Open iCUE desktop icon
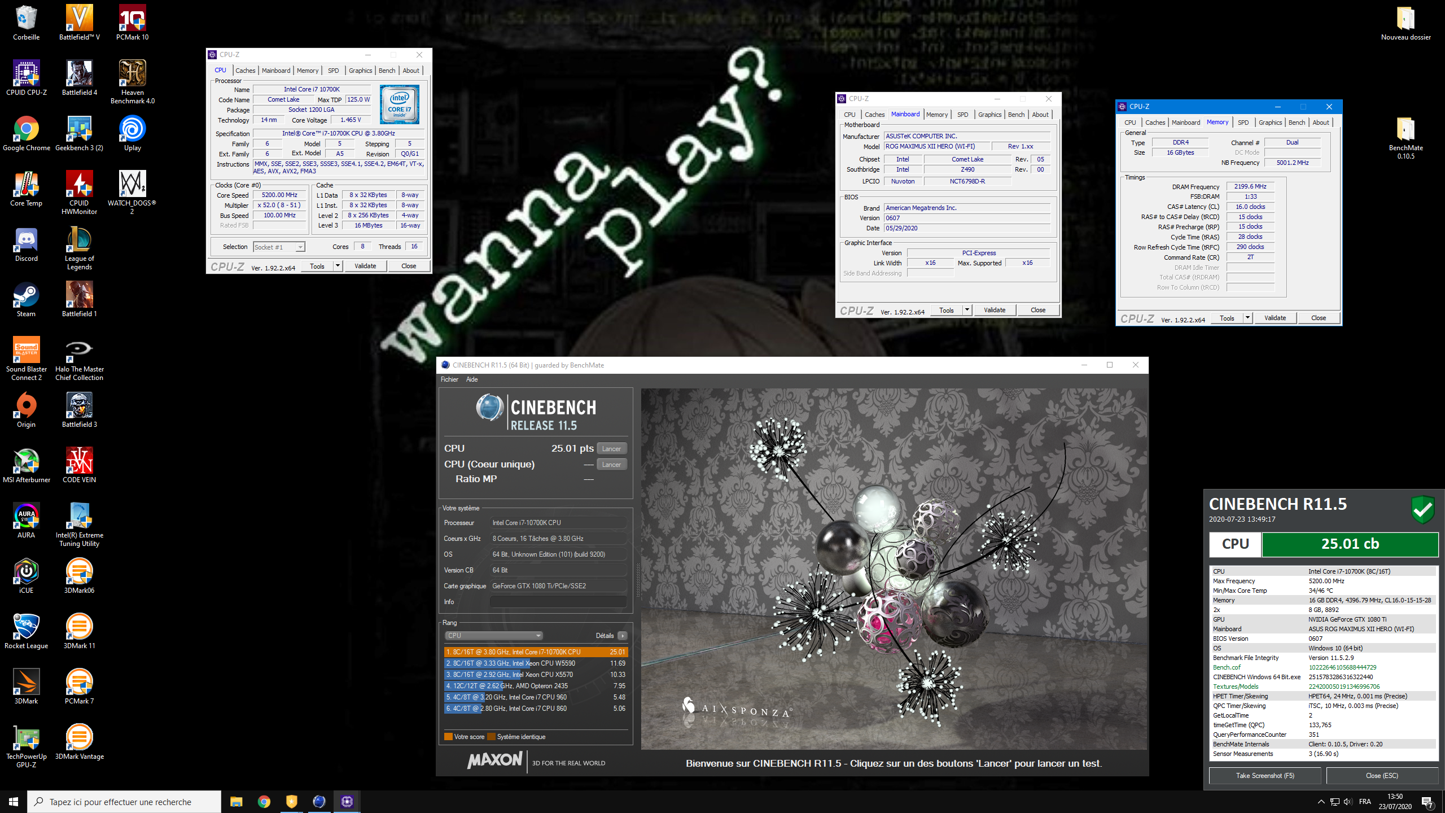The width and height of the screenshot is (1445, 813). click(26, 576)
